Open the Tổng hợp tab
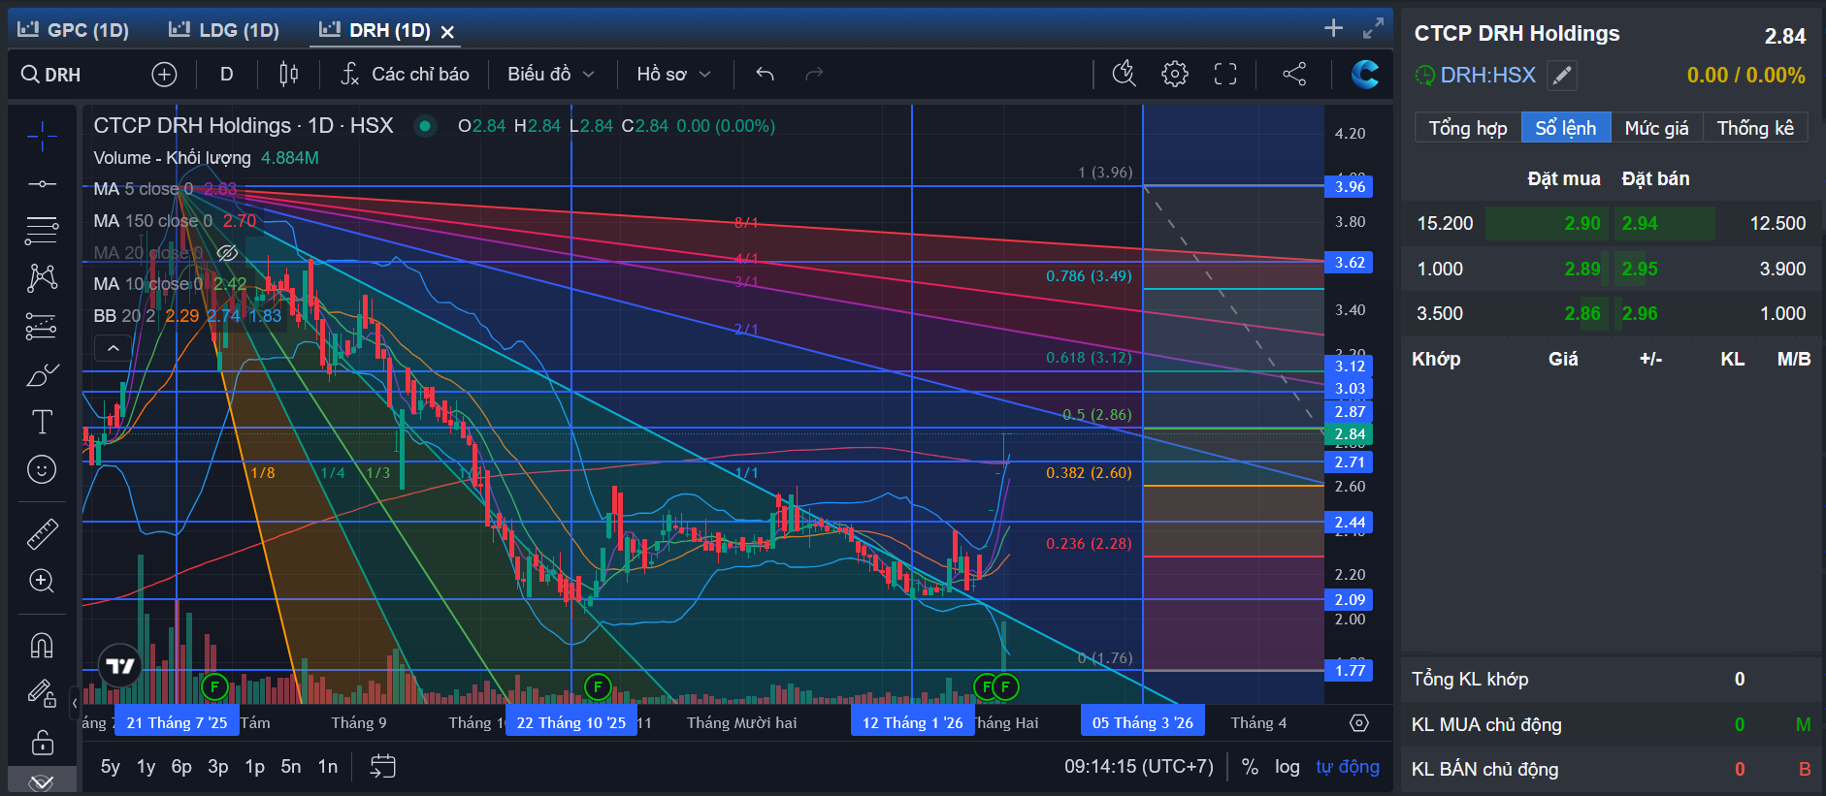This screenshot has width=1826, height=796. [x=1468, y=128]
